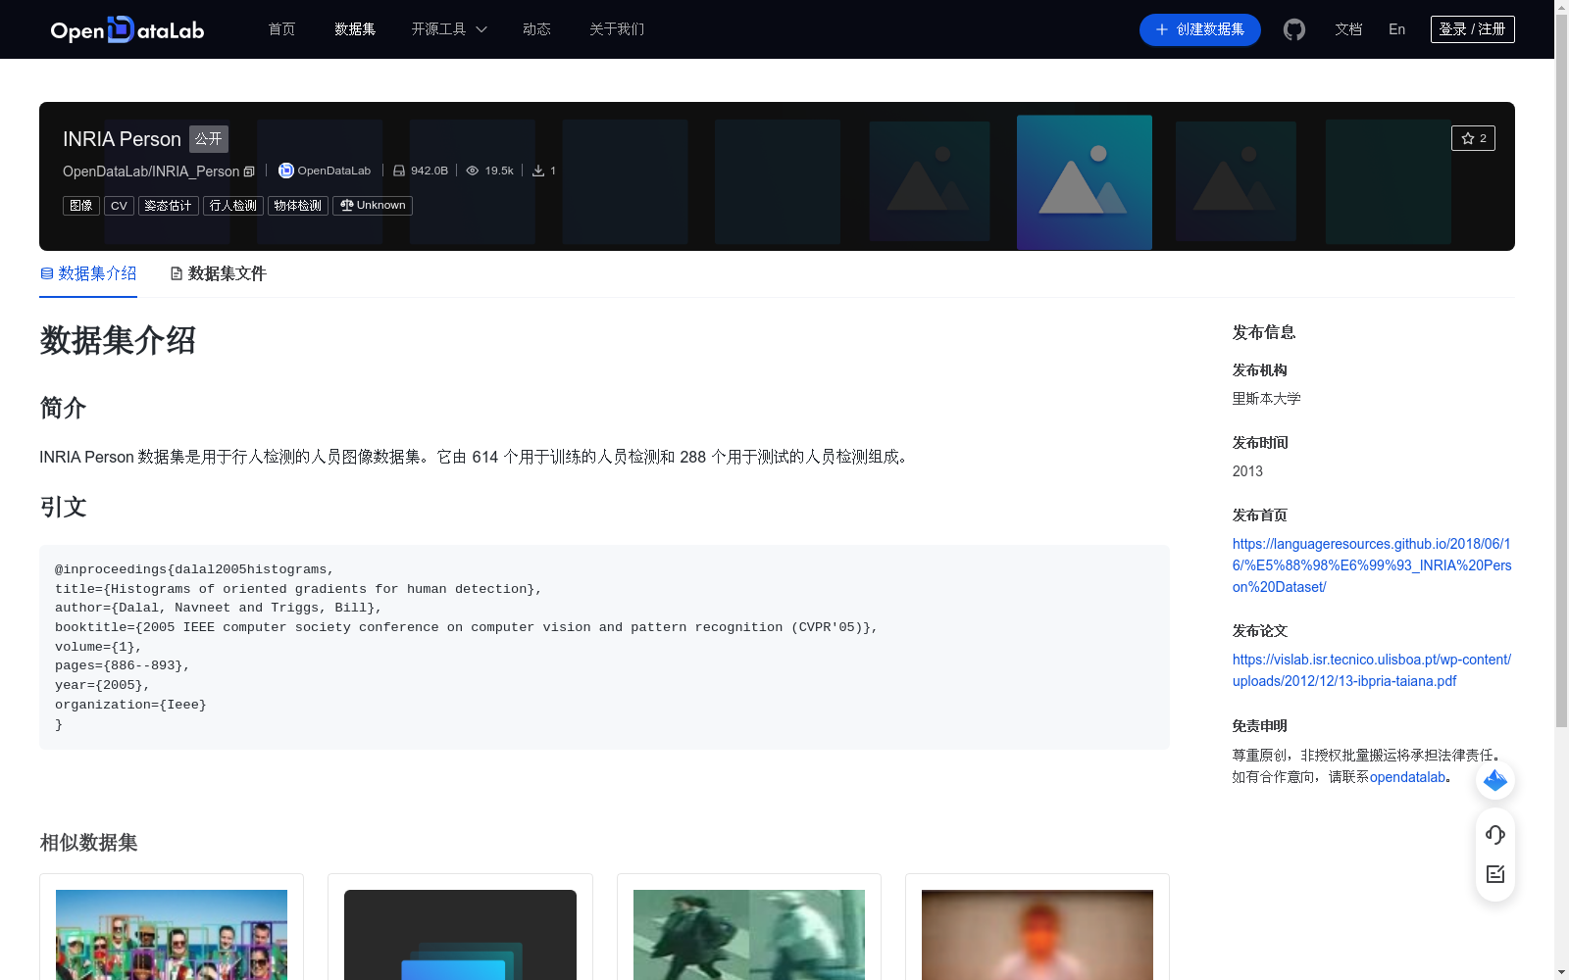
Task: Open 动态 in top navigation
Action: coord(536,29)
